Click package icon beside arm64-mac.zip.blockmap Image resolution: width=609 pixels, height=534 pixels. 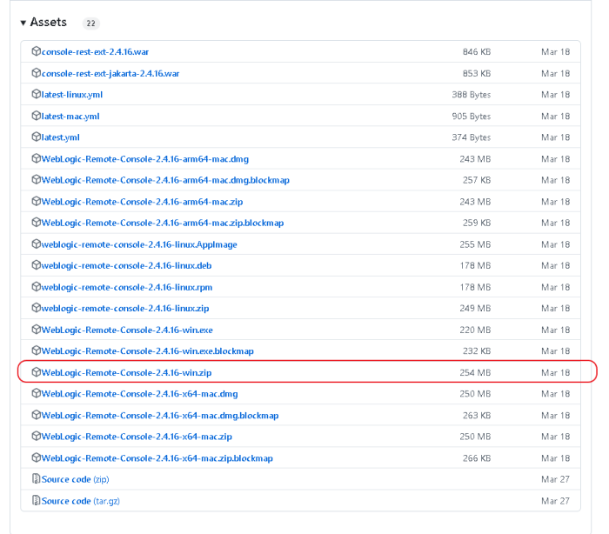click(x=37, y=222)
